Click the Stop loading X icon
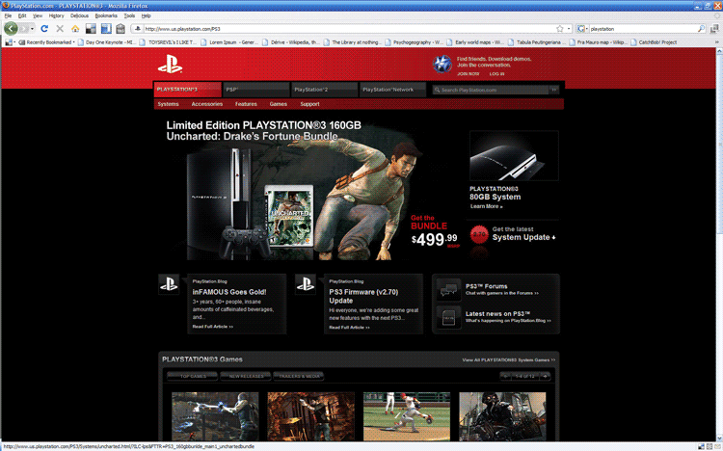This screenshot has width=723, height=451. pos(60,29)
